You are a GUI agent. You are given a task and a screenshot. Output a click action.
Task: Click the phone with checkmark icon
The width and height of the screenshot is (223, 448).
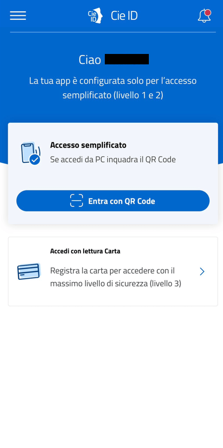click(x=31, y=153)
